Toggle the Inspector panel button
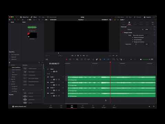The image size is (165, 124). tap(147, 17)
